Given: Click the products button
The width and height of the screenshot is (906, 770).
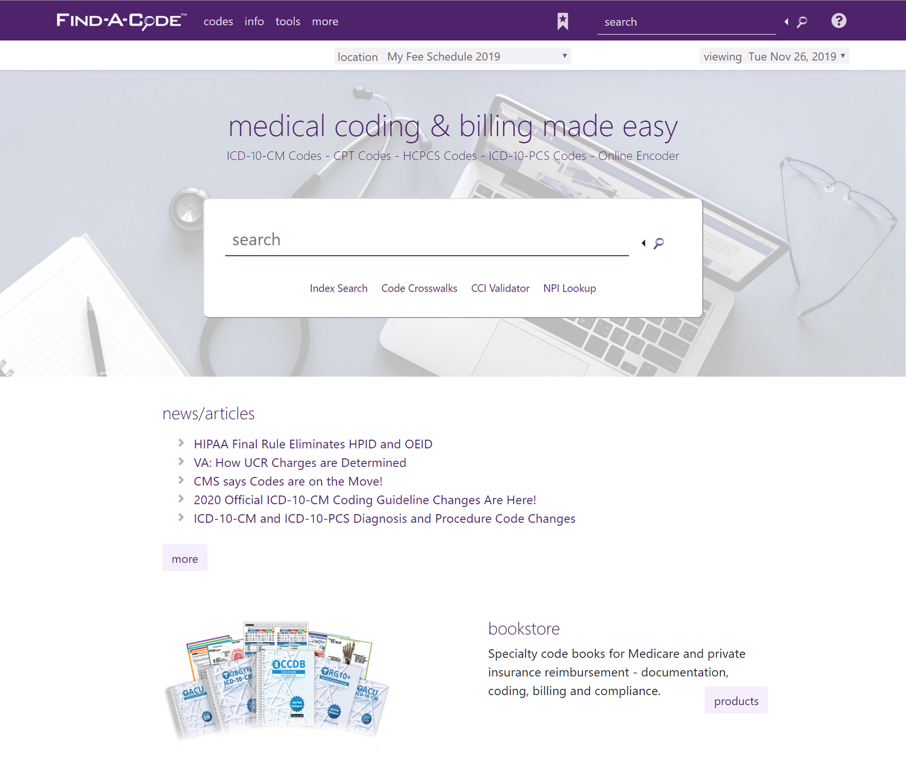Looking at the screenshot, I should click(736, 701).
